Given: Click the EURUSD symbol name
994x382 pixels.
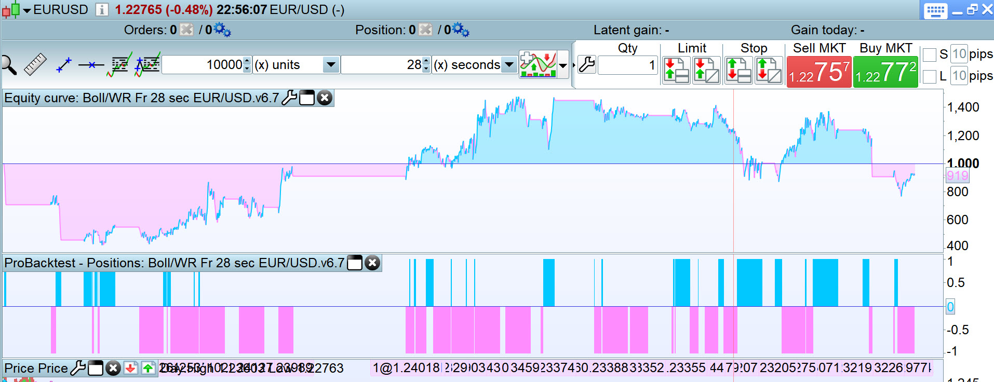Looking at the screenshot, I should [x=61, y=10].
